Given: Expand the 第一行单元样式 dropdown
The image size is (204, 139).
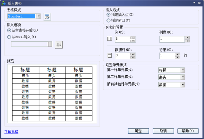Looking at the screenshot, I should click(x=183, y=70).
